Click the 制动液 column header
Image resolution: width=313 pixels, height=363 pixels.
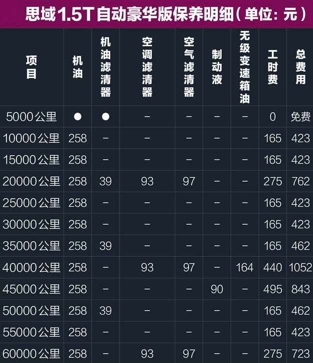217,67
